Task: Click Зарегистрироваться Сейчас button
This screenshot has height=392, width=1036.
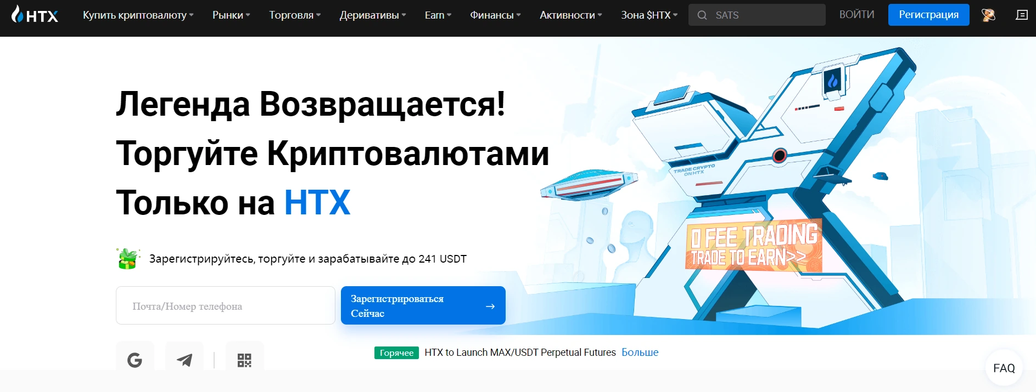Action: point(423,305)
